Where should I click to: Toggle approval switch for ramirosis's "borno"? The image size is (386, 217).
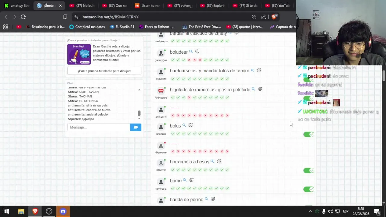(x=308, y=189)
